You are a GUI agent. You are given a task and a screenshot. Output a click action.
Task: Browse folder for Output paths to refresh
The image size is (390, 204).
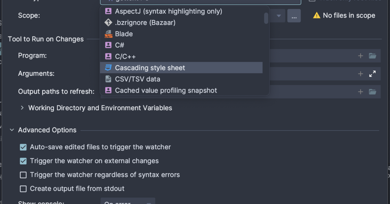tap(372, 92)
